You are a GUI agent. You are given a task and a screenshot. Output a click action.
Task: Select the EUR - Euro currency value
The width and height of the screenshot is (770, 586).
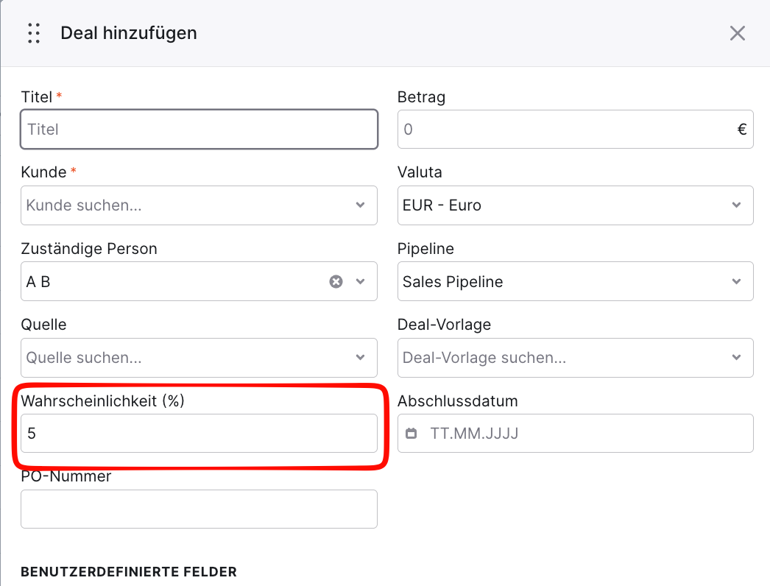(442, 205)
